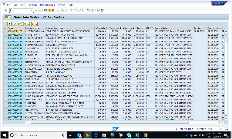The image size is (232, 139).
Task: Click OVR indicator in status bar
Action: point(210,129)
